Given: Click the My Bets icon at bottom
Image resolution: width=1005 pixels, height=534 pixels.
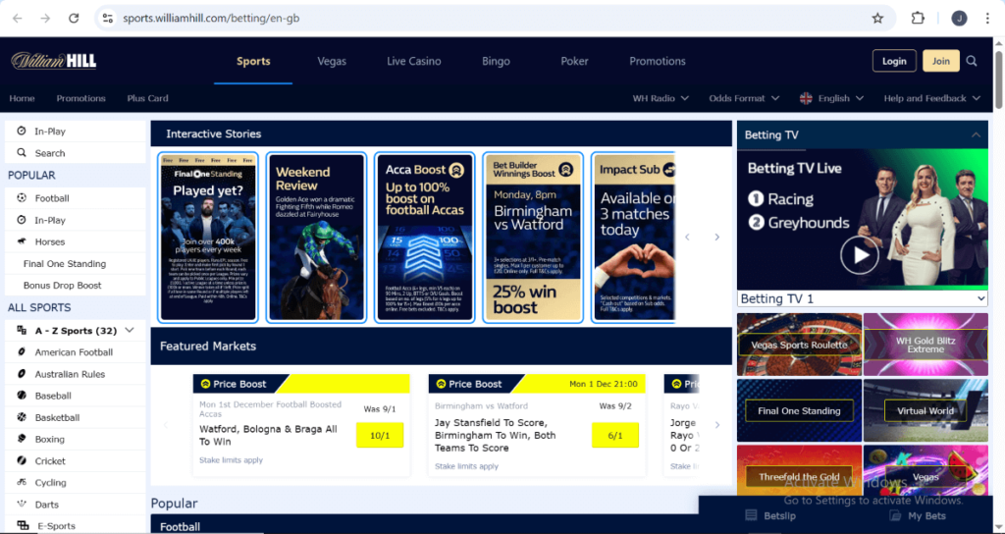Looking at the screenshot, I should (895, 515).
